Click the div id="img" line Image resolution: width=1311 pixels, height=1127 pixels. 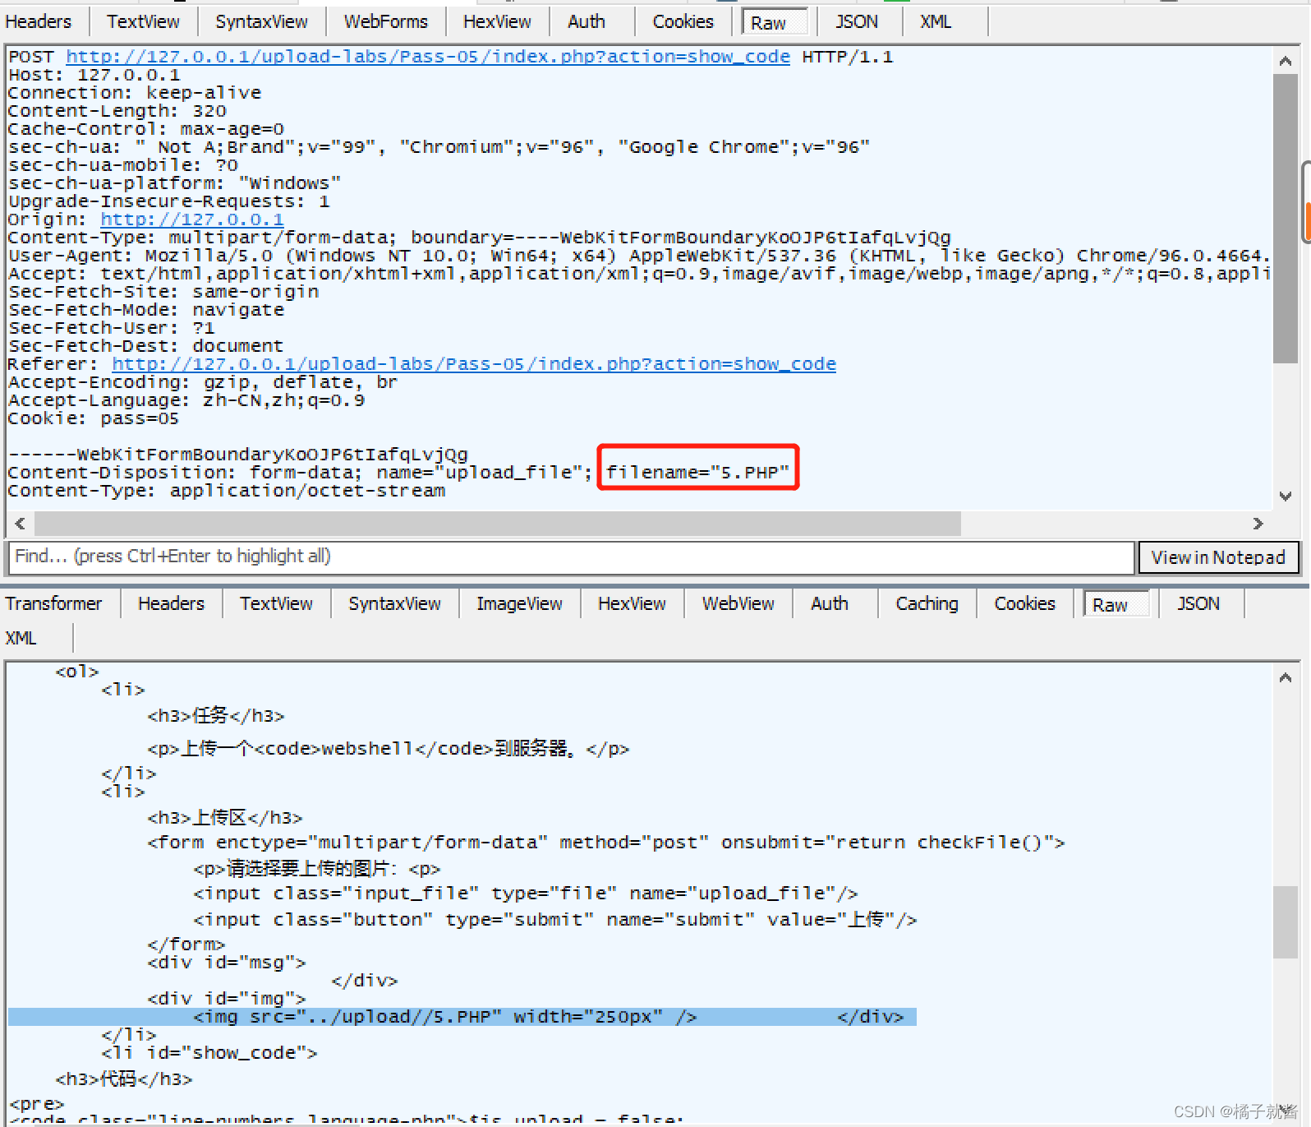[x=227, y=999]
